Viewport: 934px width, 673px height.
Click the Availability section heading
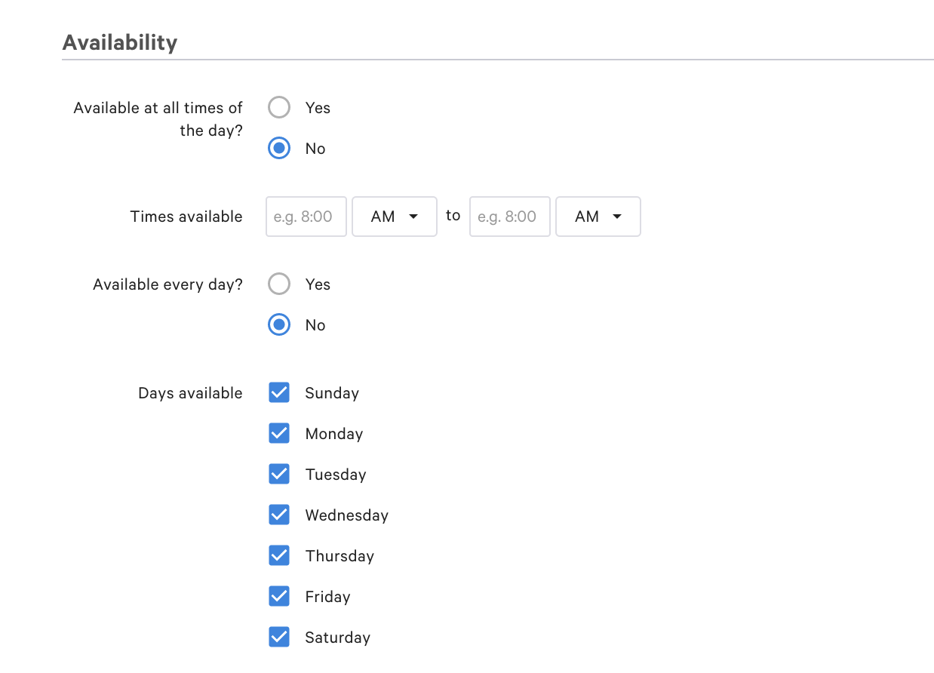[120, 43]
